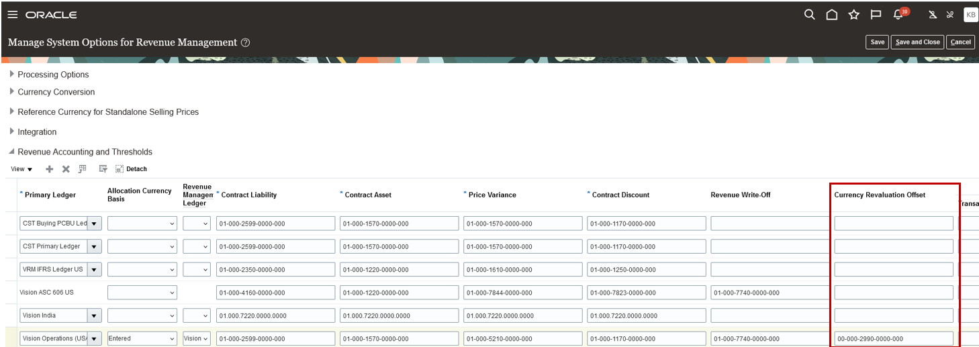The image size is (979, 347).
Task: Open Favorites star icon
Action: [x=853, y=15]
